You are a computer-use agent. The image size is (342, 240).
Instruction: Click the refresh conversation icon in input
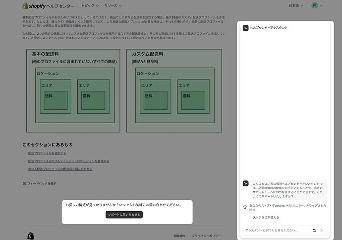[314, 230]
